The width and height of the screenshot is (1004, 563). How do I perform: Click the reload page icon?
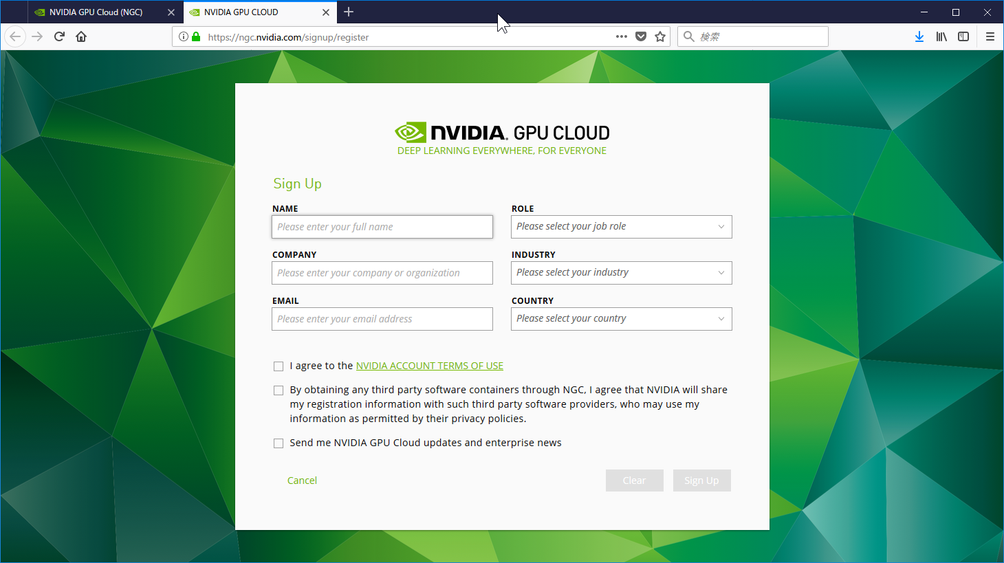pos(59,36)
